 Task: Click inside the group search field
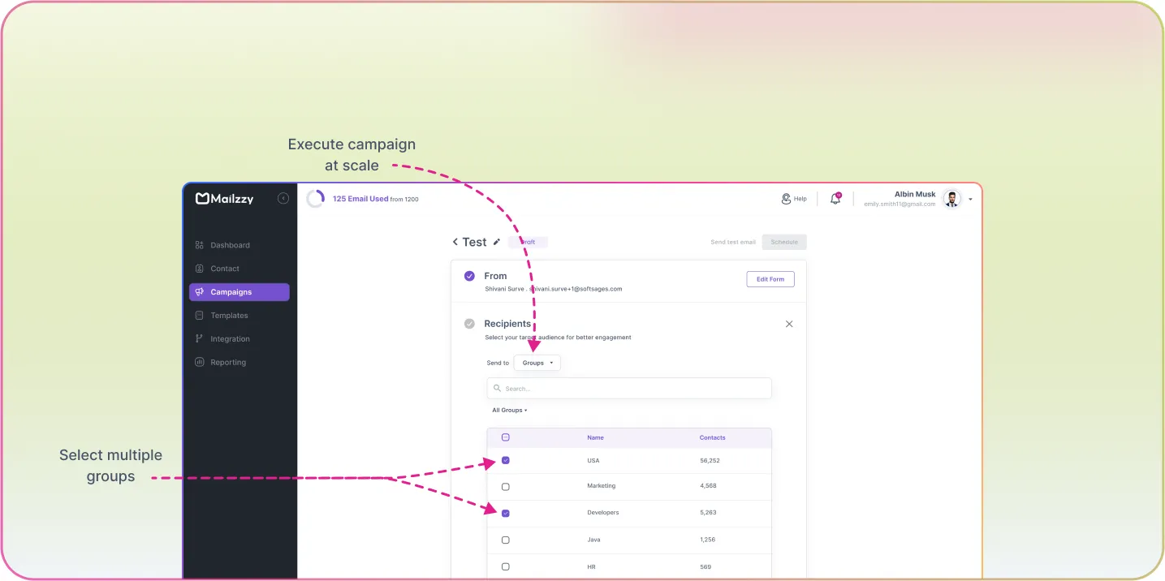click(x=628, y=388)
